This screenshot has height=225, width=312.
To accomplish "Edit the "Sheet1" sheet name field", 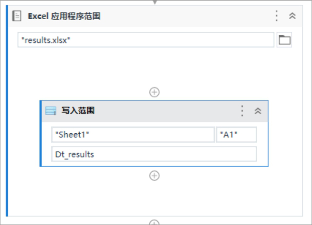I will click(133, 135).
